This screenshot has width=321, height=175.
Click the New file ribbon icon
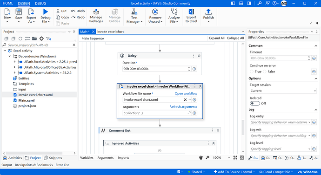(x=7, y=12)
